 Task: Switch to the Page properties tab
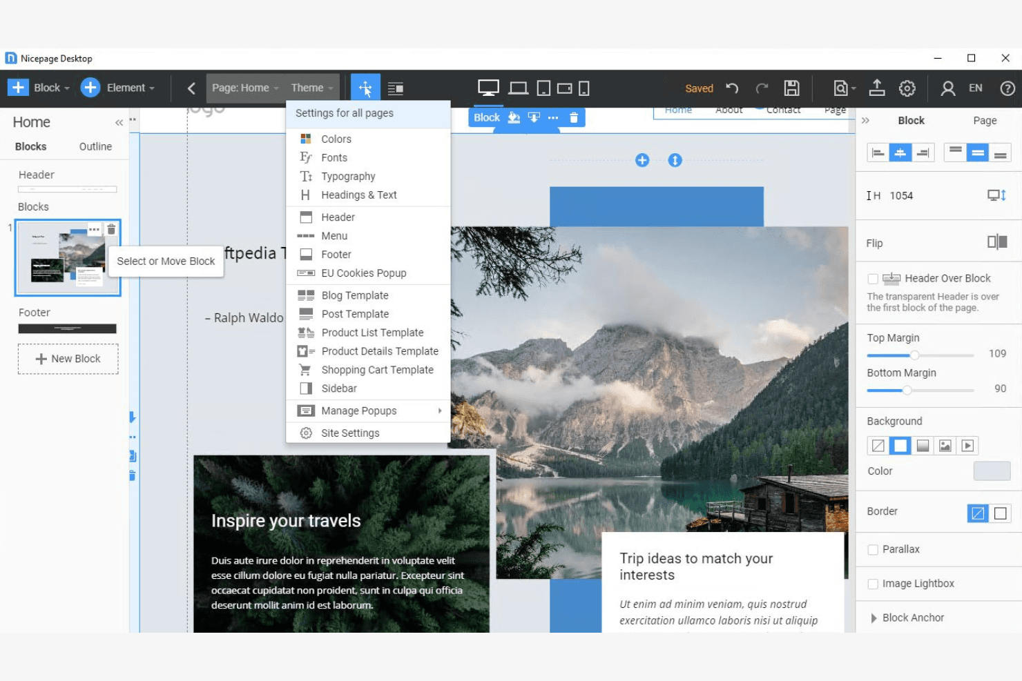point(985,120)
